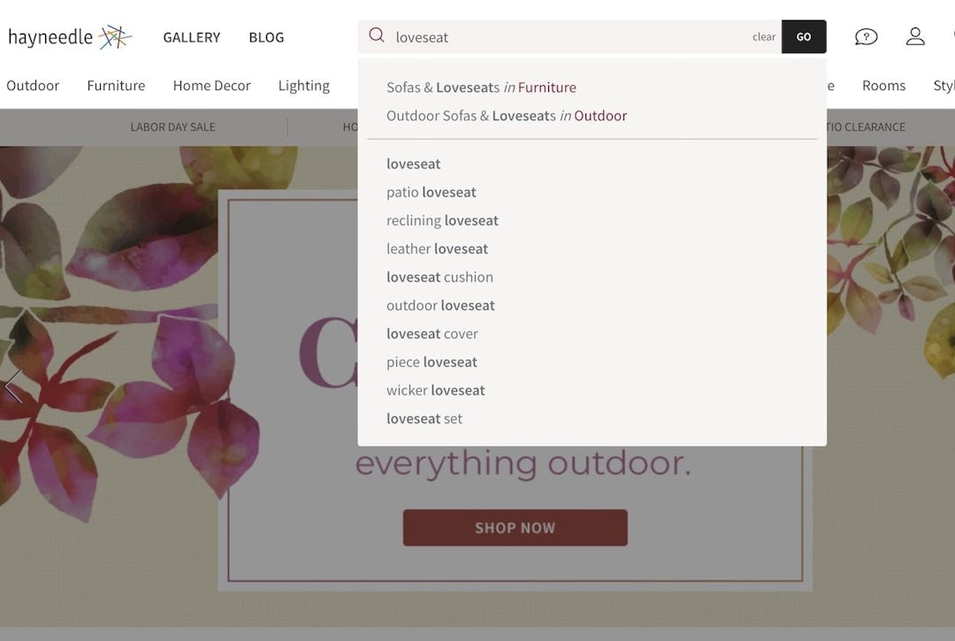
Task: Open the Home Decor menu
Action: tap(211, 85)
